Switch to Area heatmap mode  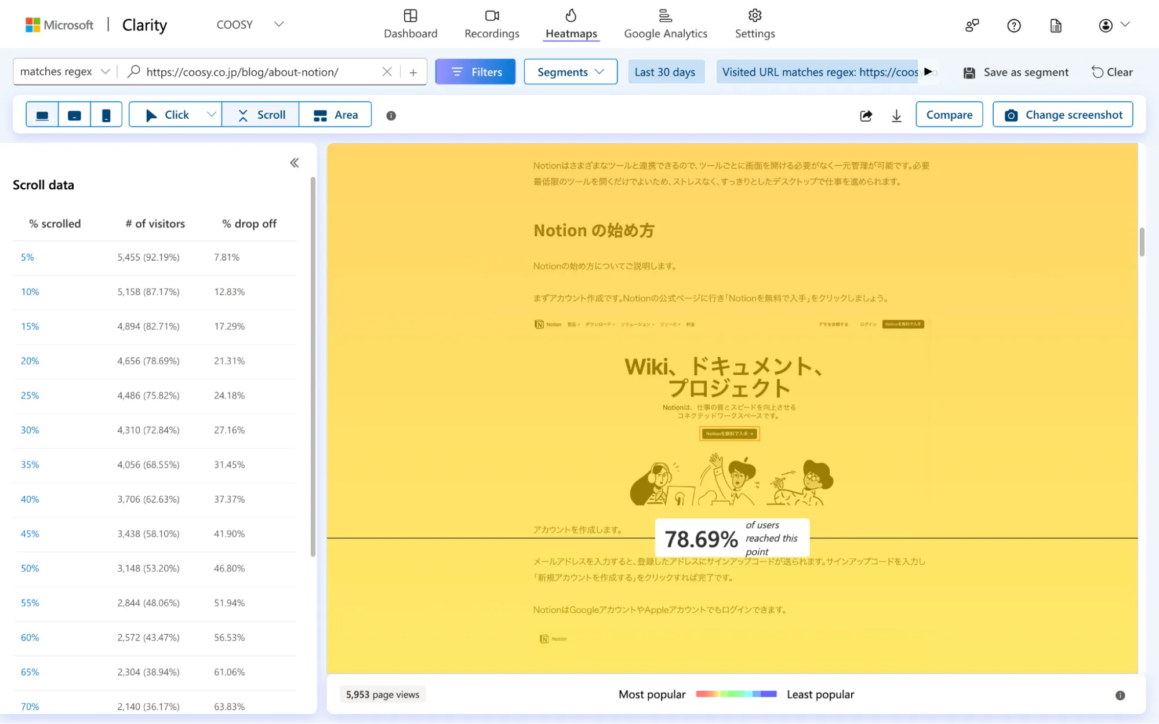[x=336, y=115]
